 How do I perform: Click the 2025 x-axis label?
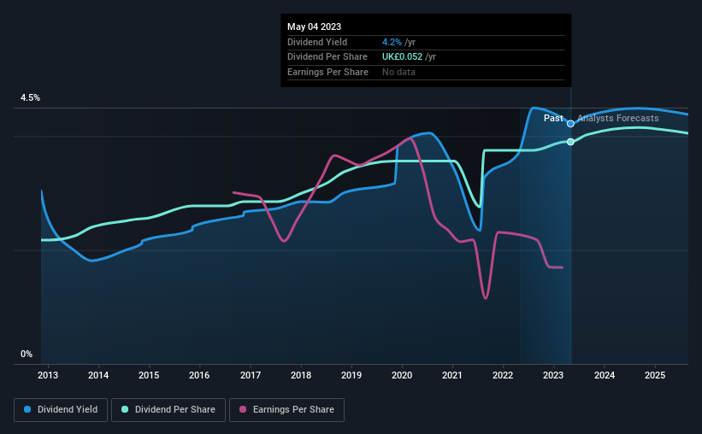tap(655, 375)
